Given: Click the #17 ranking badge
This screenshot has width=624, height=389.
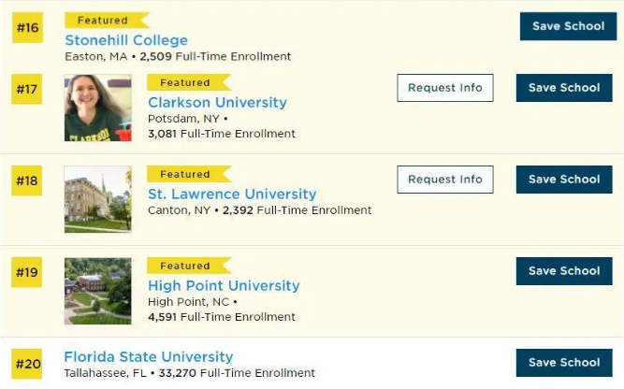Looking at the screenshot, I should click(x=27, y=90).
